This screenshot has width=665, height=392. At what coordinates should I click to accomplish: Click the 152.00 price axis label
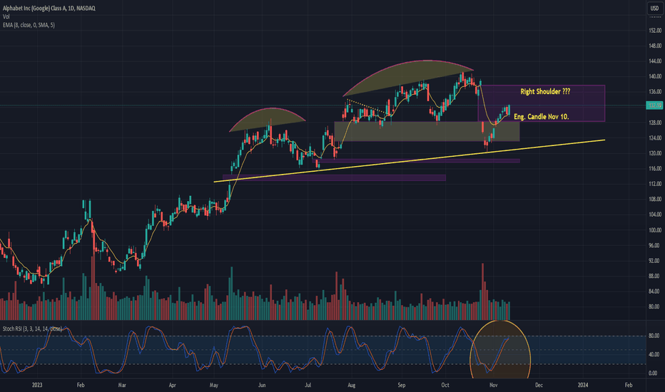coord(655,31)
